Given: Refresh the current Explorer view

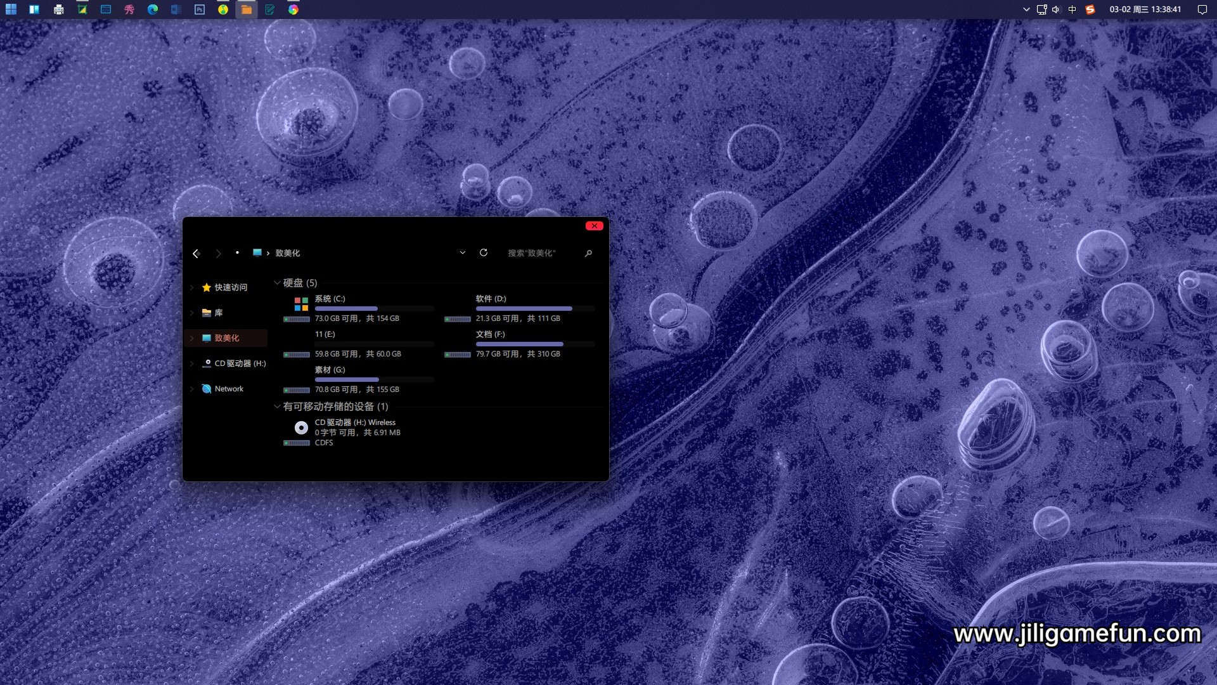Looking at the screenshot, I should click(484, 252).
